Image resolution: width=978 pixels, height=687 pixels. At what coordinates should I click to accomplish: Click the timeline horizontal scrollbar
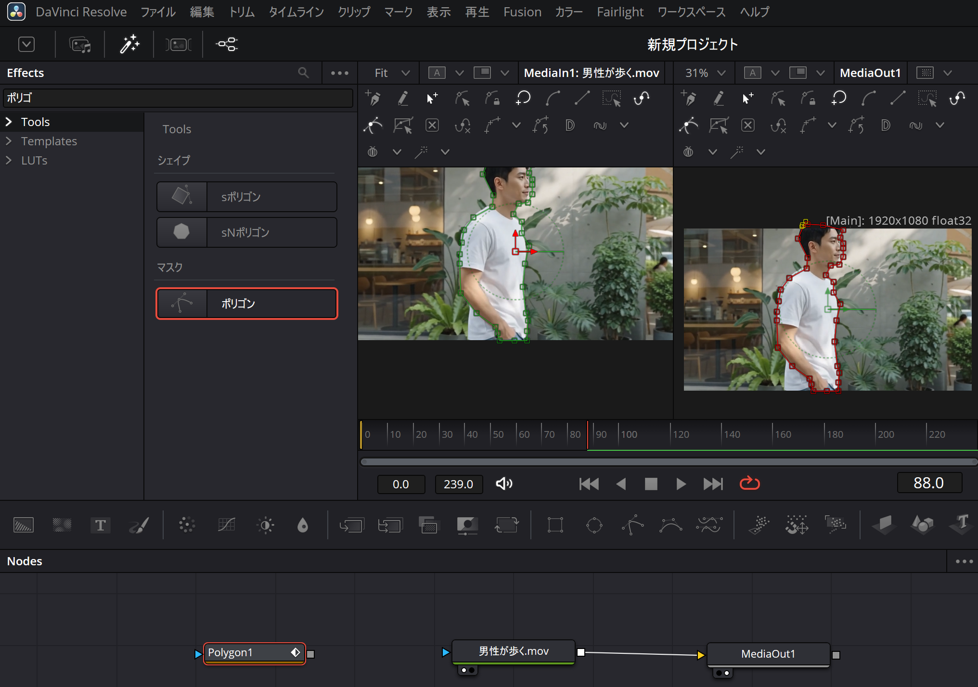(669, 462)
